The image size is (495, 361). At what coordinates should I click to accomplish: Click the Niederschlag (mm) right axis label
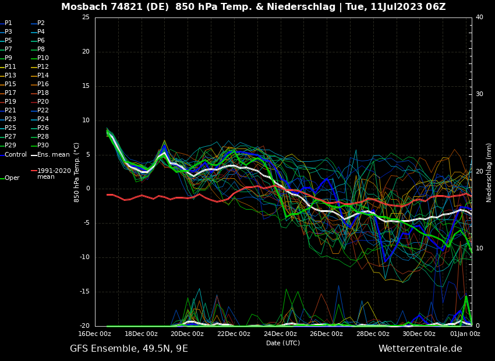(x=489, y=172)
